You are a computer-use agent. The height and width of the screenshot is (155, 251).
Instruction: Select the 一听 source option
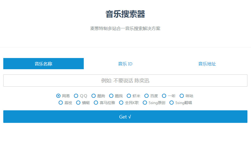[164, 96]
